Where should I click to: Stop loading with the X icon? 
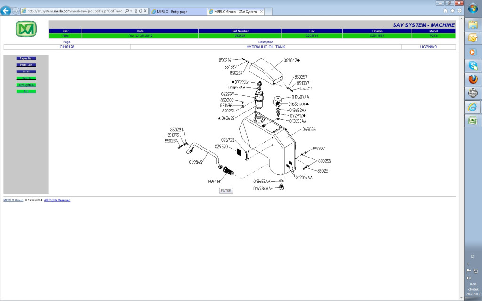pyautogui.click(x=145, y=11)
